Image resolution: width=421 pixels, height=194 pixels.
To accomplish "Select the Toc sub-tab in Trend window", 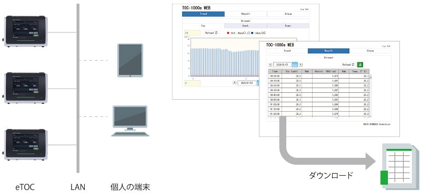I will click(204, 26).
